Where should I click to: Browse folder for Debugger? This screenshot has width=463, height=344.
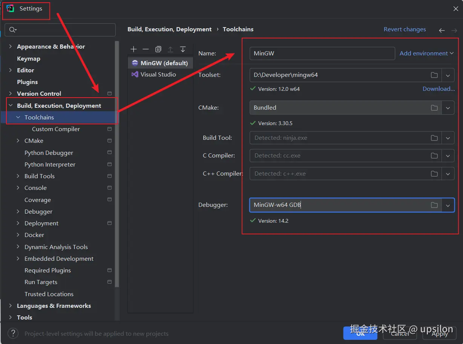tap(434, 205)
